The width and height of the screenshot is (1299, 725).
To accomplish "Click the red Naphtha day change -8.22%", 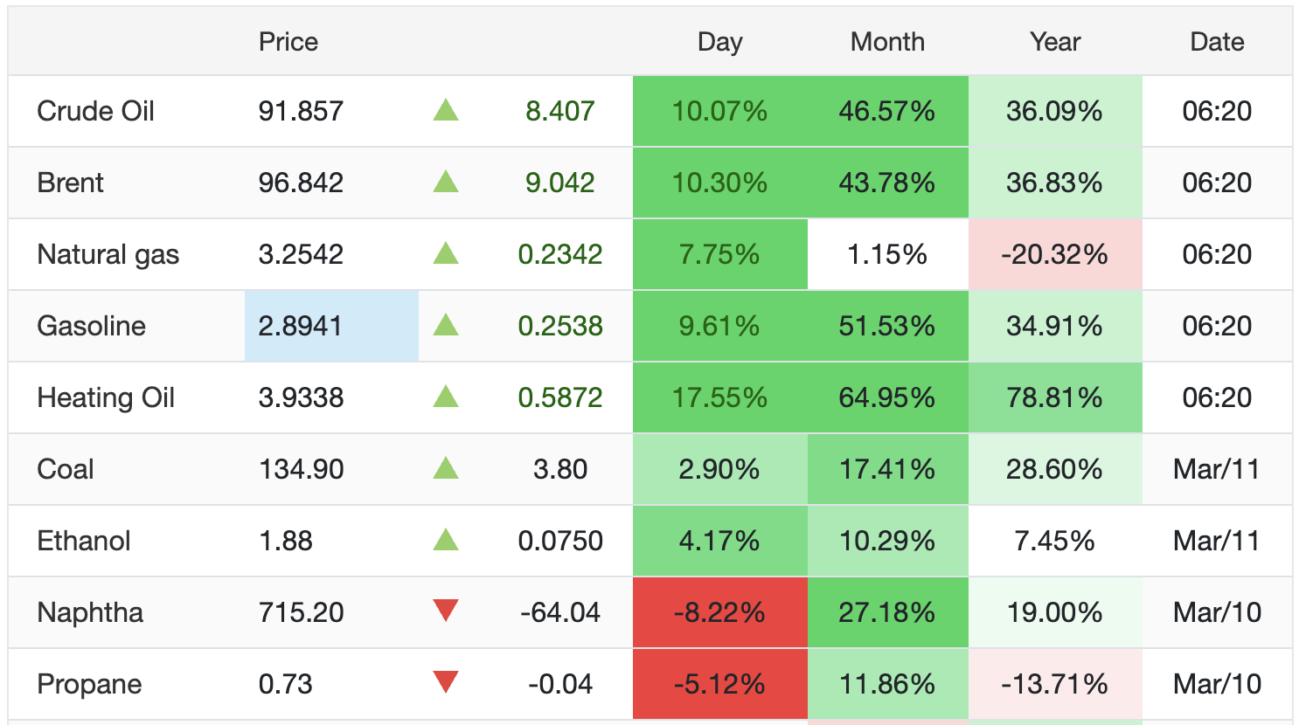I will click(719, 612).
